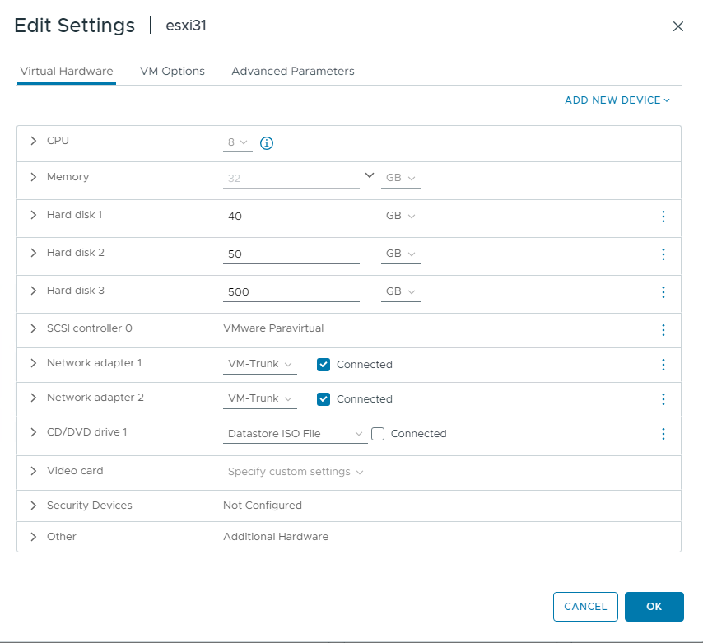The width and height of the screenshot is (703, 643).
Task: Open Network adapter 1 VM-Trunk dropdown
Action: pos(259,365)
